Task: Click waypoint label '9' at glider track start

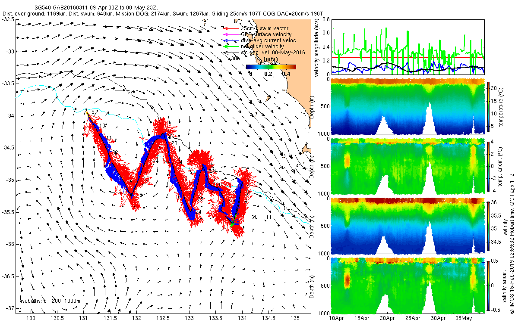Action: [x=93, y=112]
